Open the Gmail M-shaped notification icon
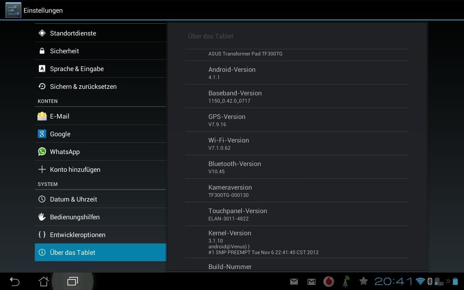 pyautogui.click(x=311, y=281)
